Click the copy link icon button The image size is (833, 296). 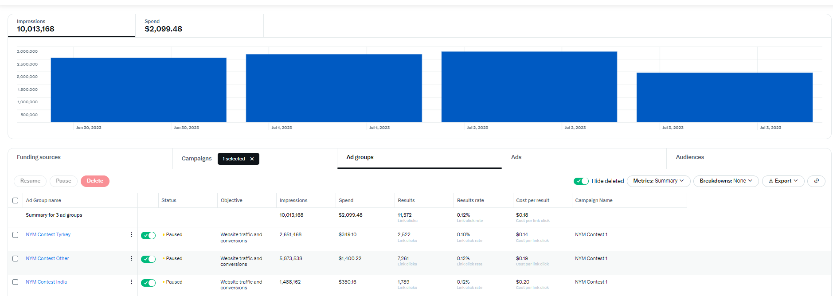[x=816, y=181]
